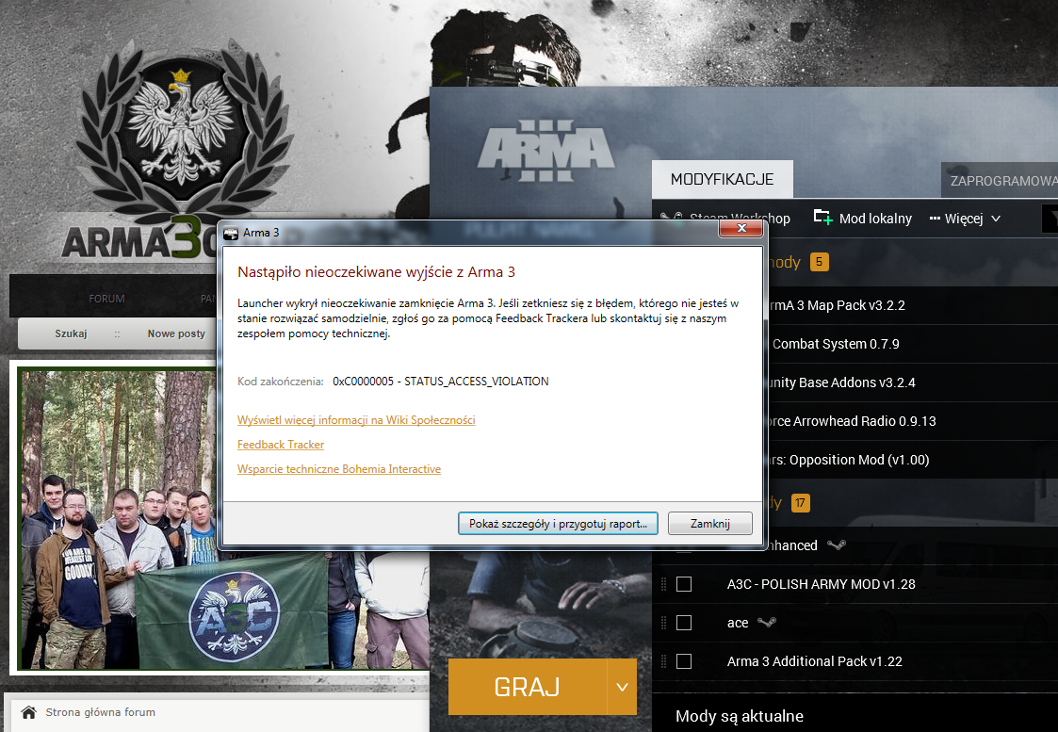Switch to the ZAPROGRAMOWA... tab
Screen dimensions: 1058x732
click(1000, 180)
